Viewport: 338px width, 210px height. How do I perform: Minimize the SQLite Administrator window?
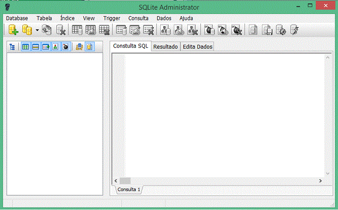298,6
